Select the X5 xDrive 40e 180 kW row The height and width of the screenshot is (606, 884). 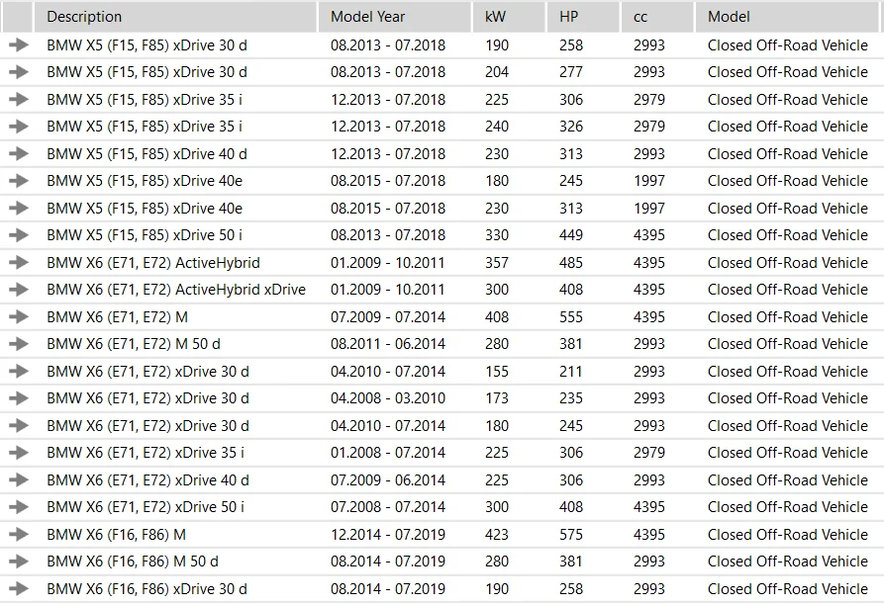[145, 181]
